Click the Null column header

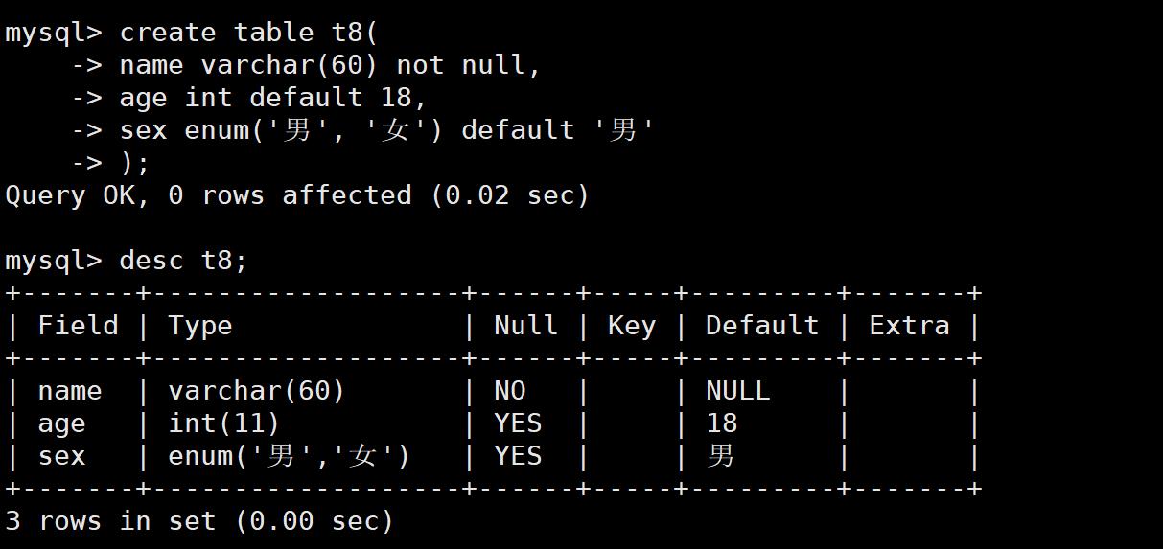pos(525,326)
